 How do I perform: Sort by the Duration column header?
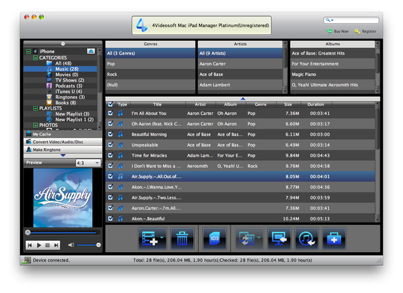[x=316, y=104]
